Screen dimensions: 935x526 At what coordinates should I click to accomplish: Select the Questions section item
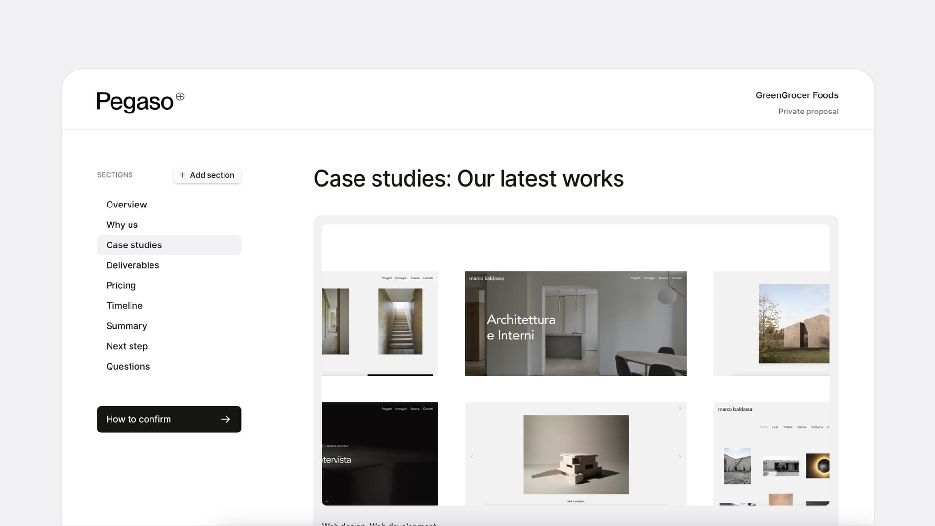coord(128,366)
